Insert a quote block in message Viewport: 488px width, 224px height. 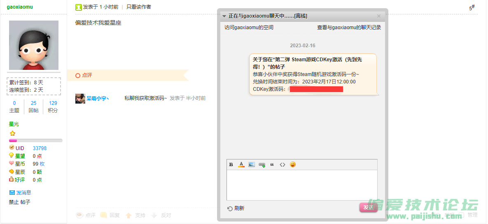click(272, 165)
